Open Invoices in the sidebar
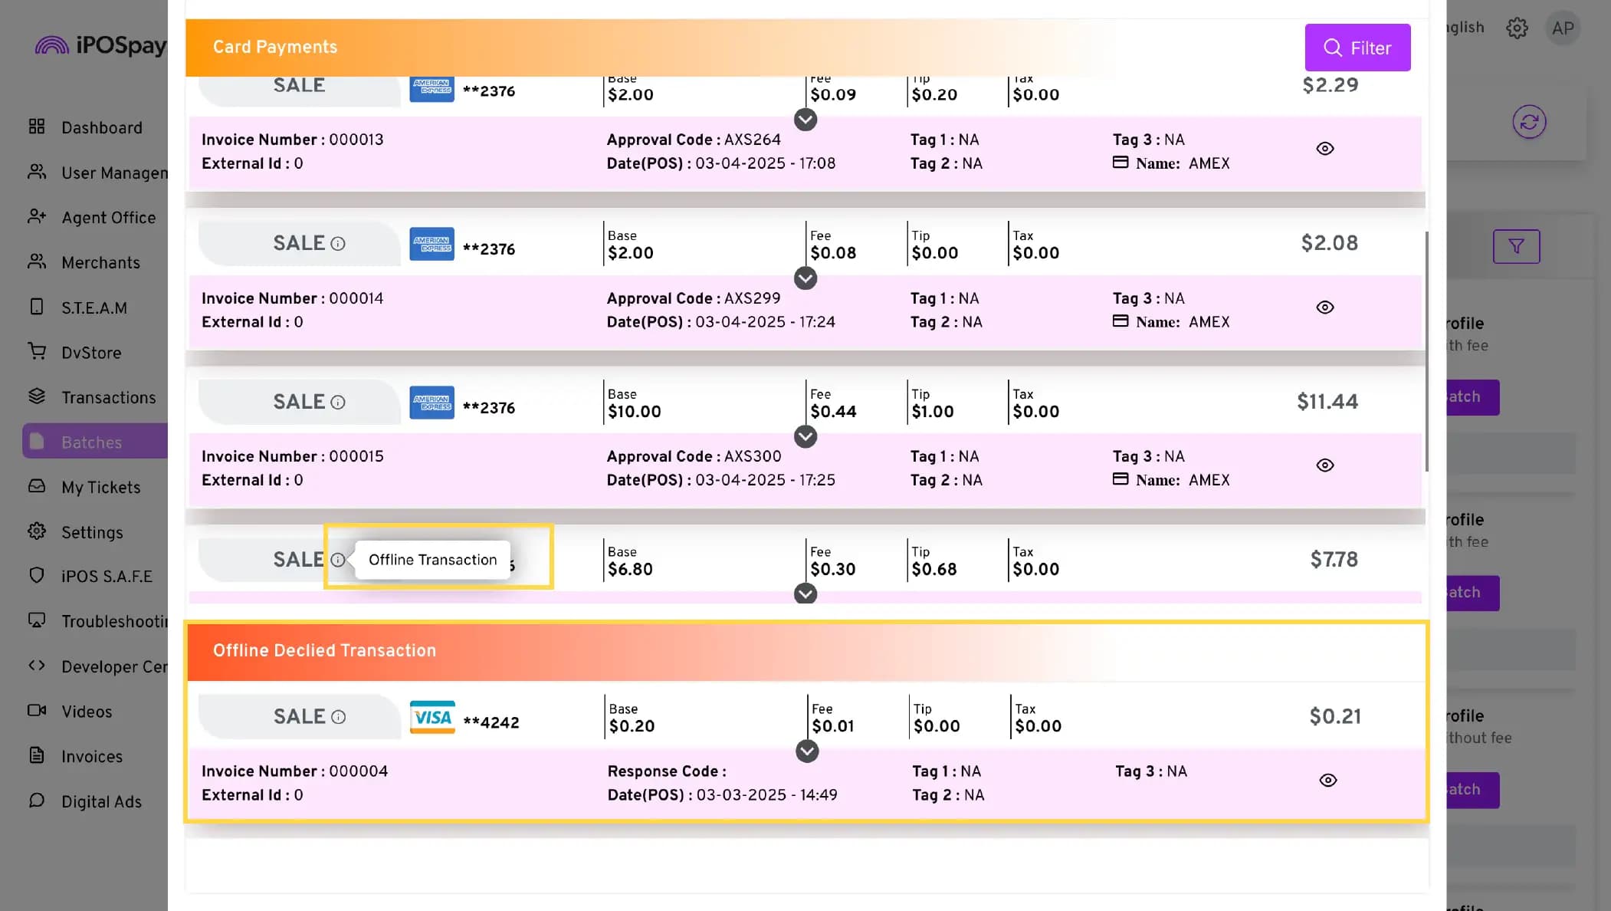The width and height of the screenshot is (1611, 911). click(91, 756)
